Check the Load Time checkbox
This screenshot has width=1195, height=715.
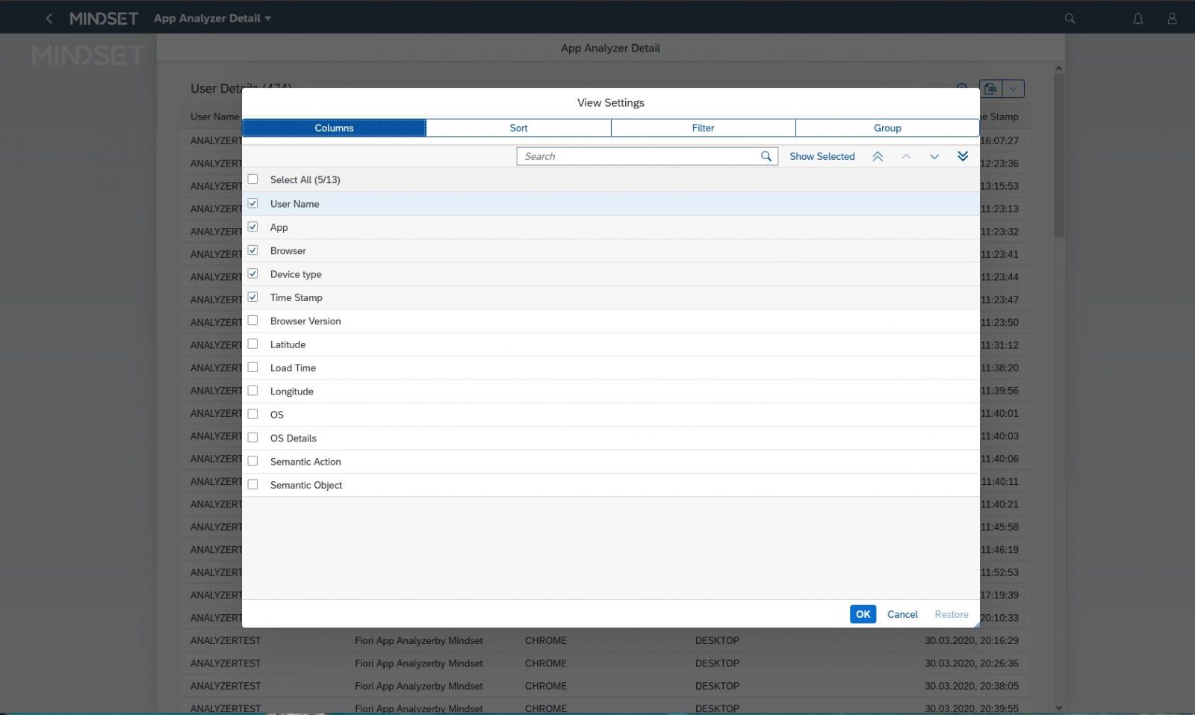point(252,368)
